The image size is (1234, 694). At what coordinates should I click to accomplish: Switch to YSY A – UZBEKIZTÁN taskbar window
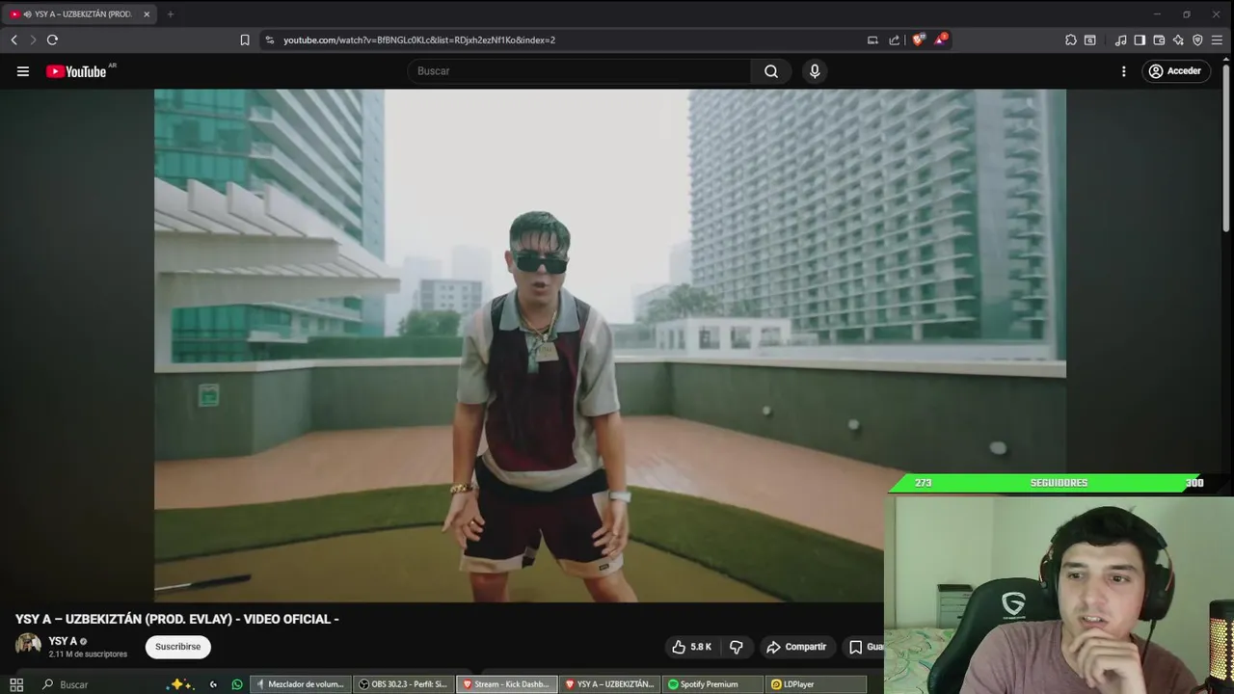609,684
